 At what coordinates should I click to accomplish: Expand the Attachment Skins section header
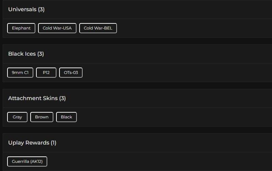tap(33, 98)
